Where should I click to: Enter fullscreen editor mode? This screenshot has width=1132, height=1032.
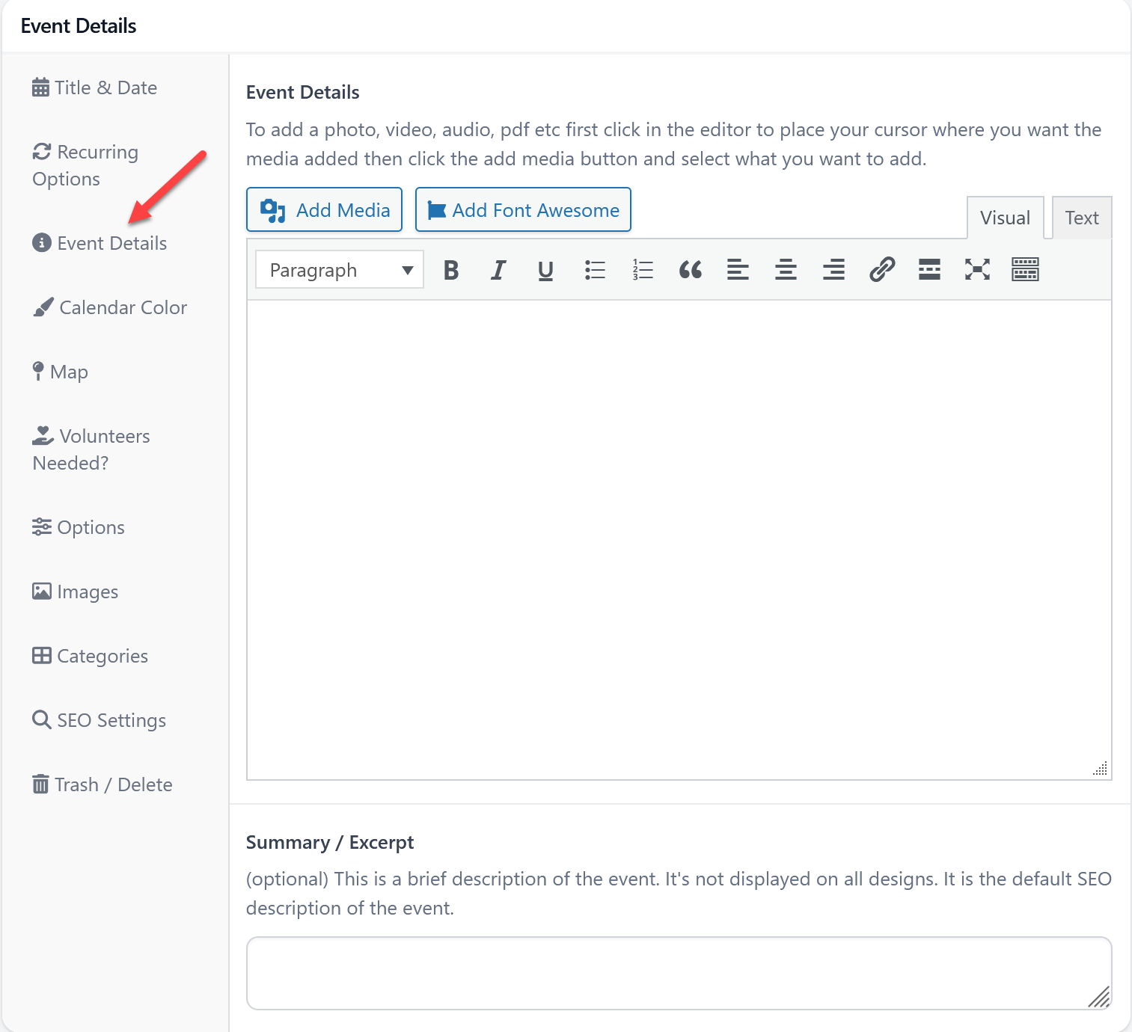[977, 270]
